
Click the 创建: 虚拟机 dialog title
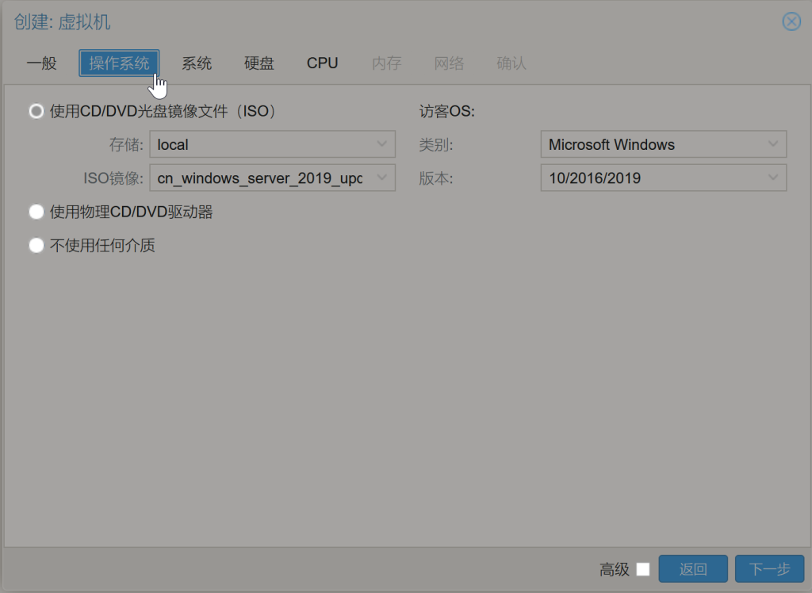tap(62, 21)
